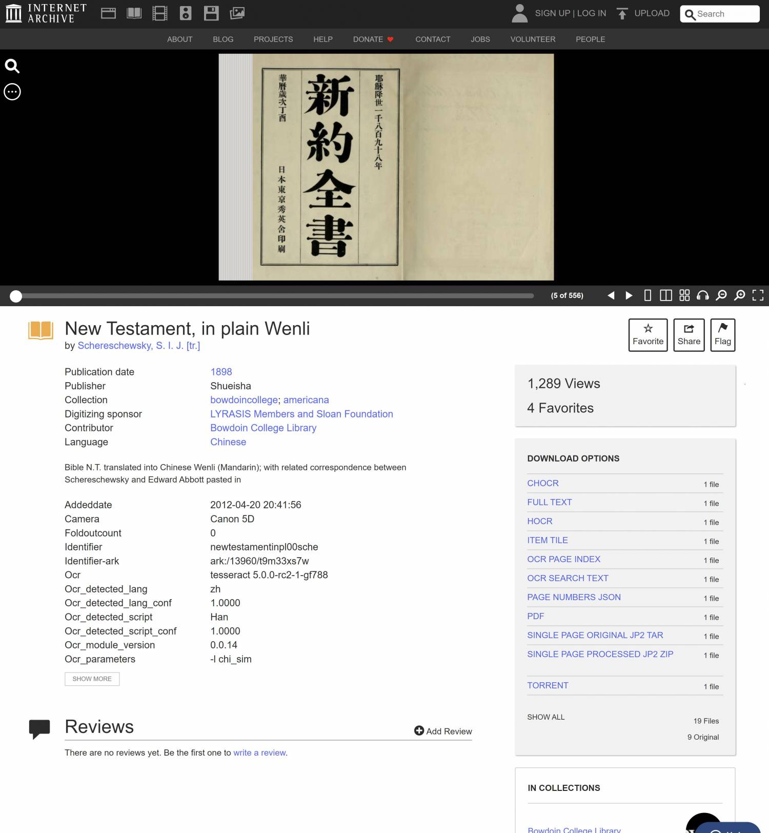Switch to one-page view

point(647,295)
